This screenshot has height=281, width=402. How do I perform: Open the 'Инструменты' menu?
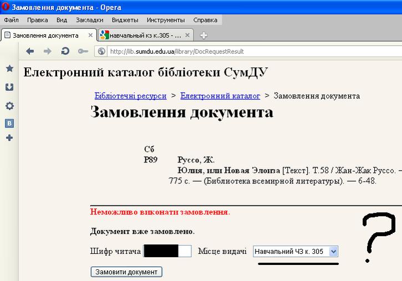165,20
